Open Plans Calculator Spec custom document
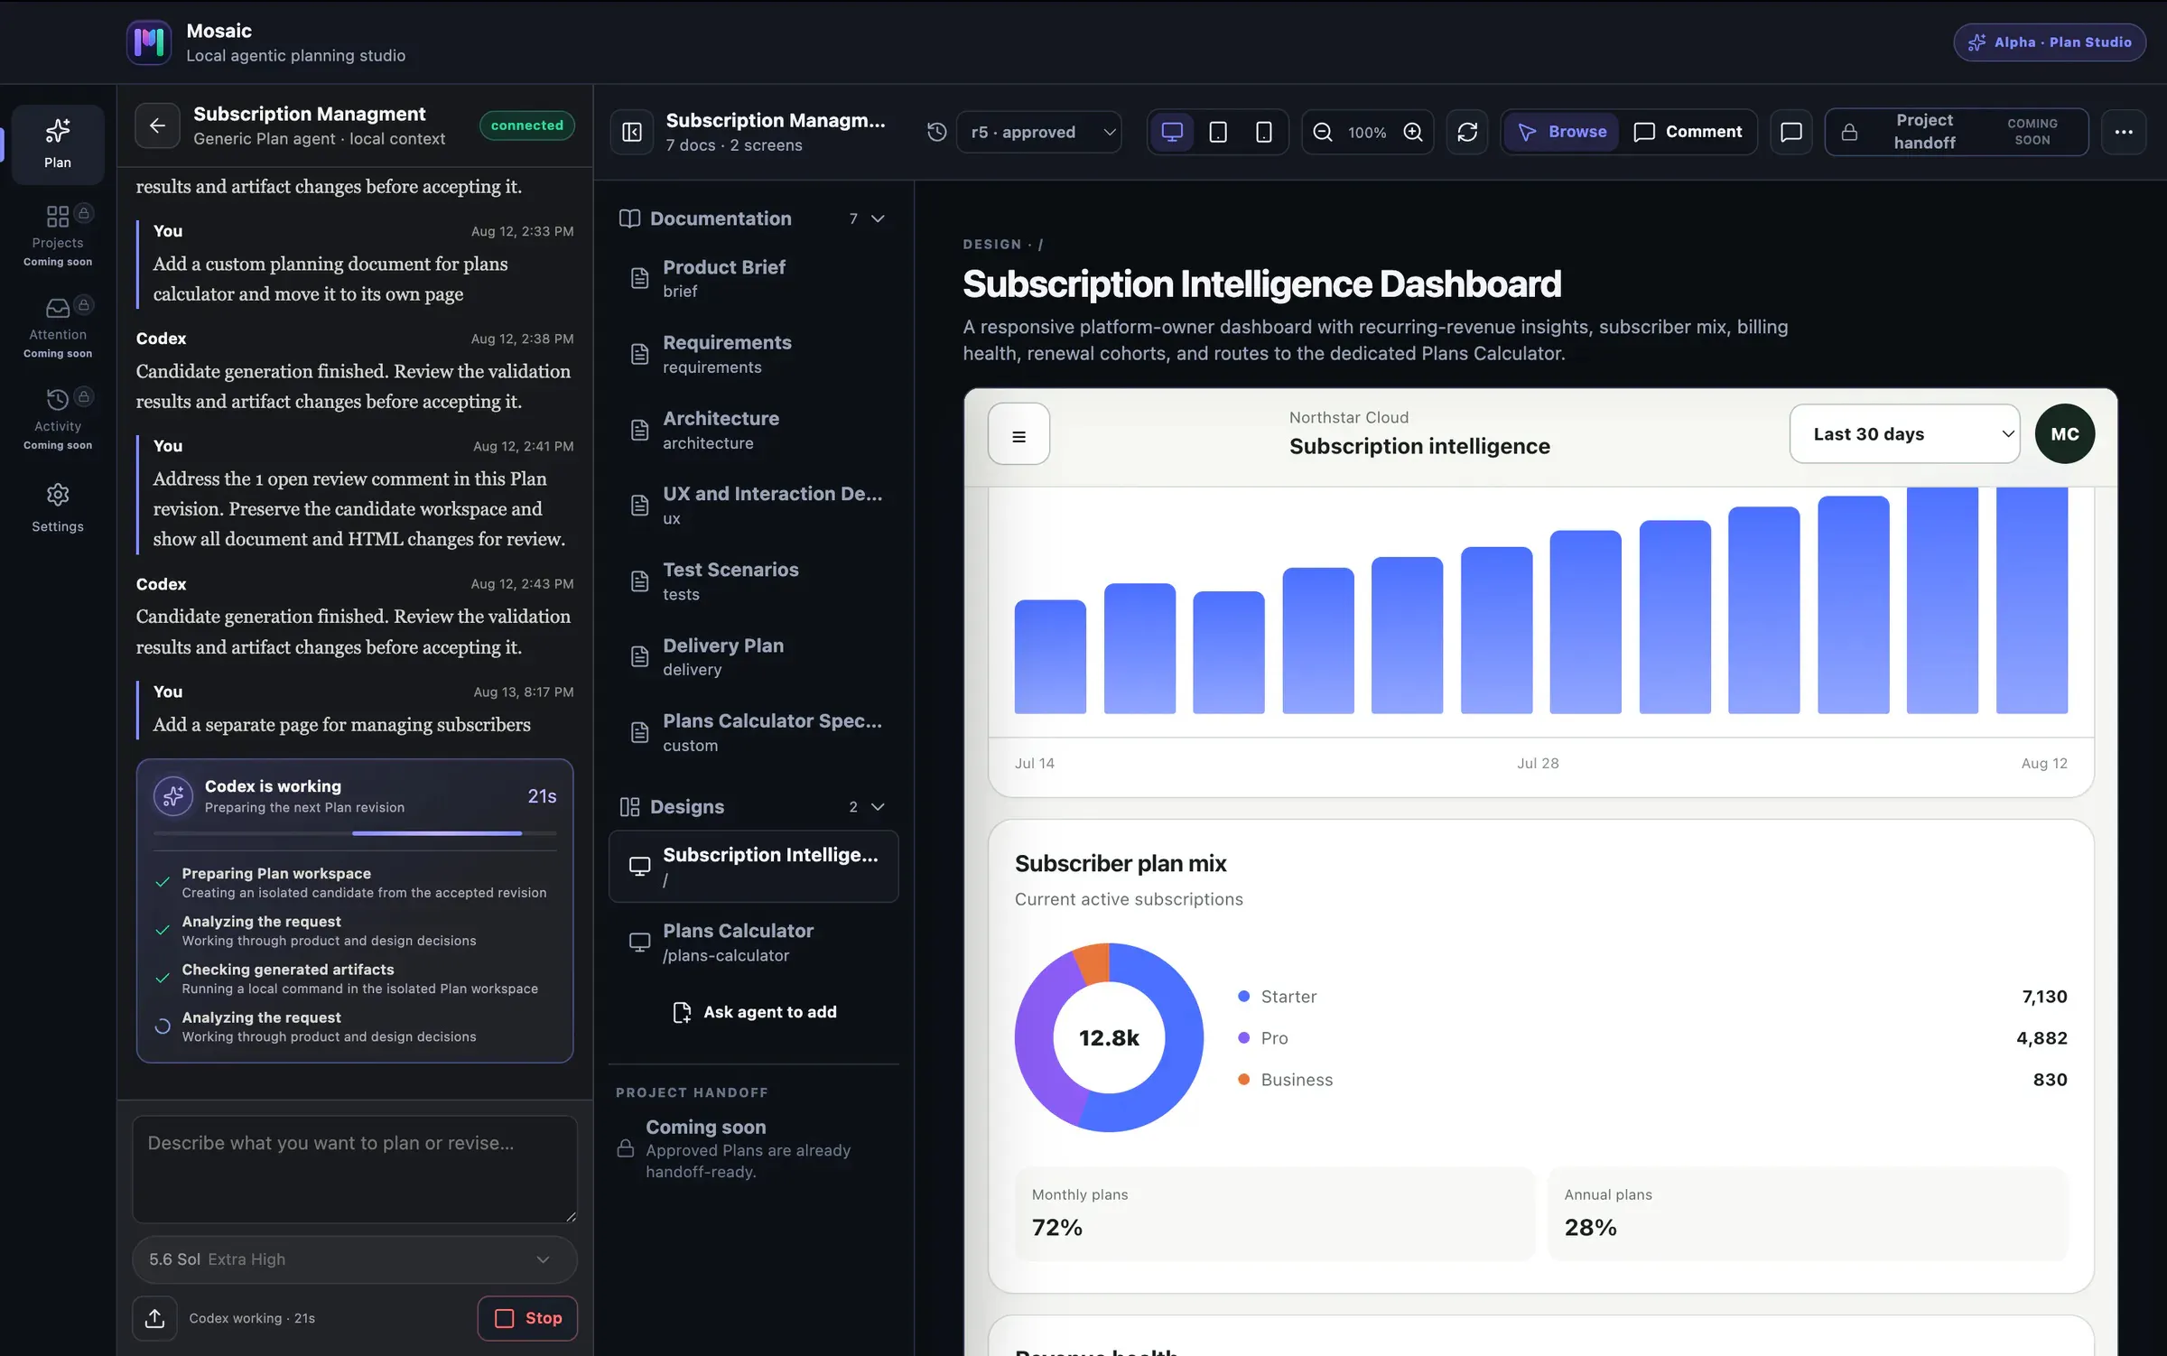The height and width of the screenshot is (1356, 2167). click(x=754, y=732)
